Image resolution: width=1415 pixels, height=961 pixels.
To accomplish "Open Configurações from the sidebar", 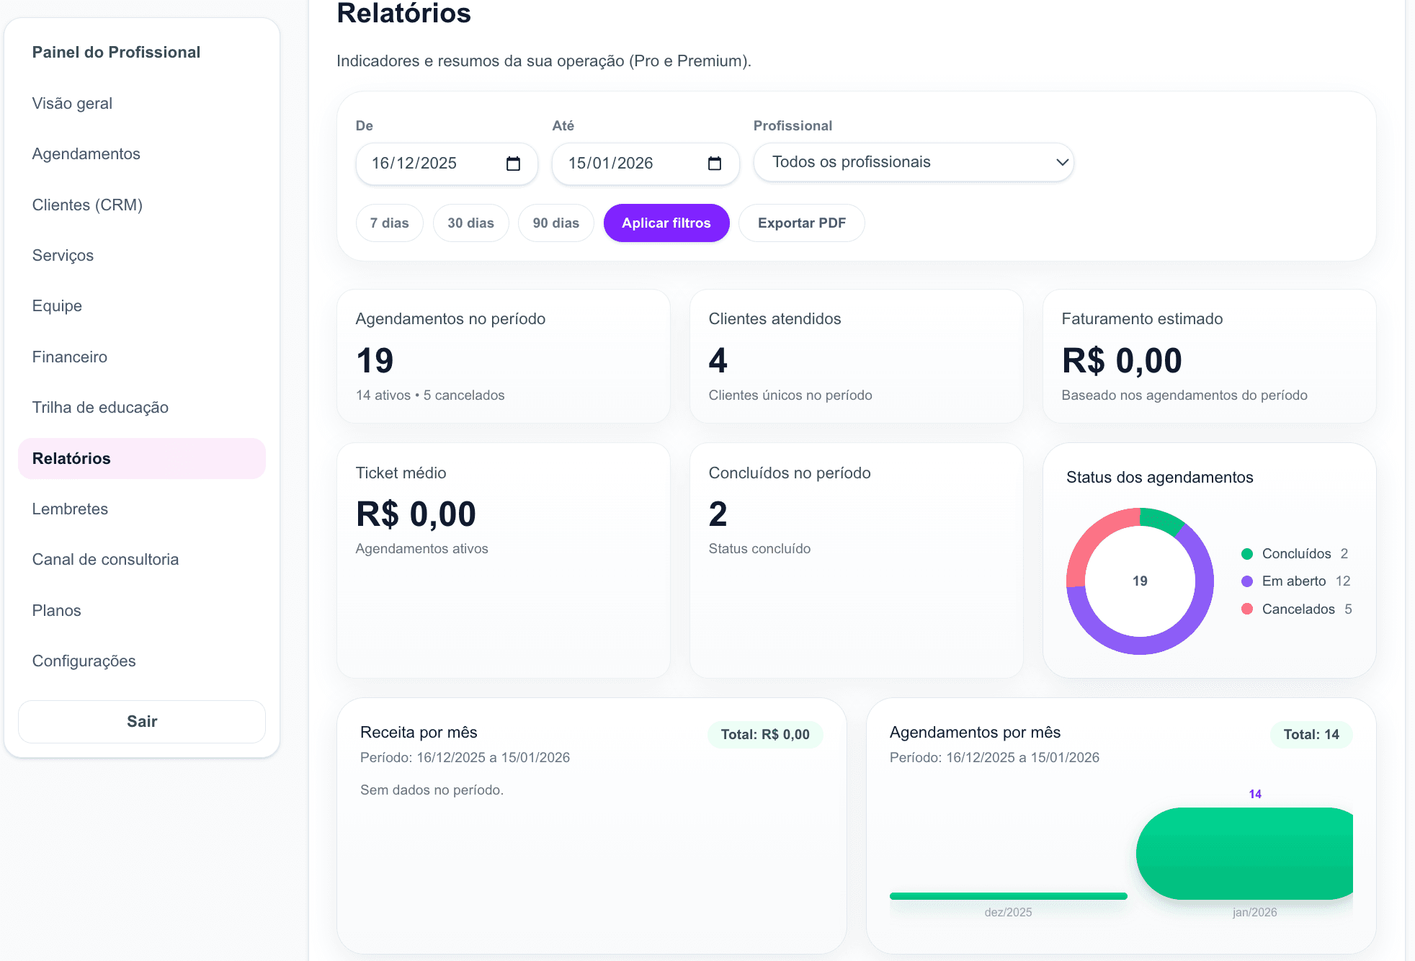I will (84, 661).
